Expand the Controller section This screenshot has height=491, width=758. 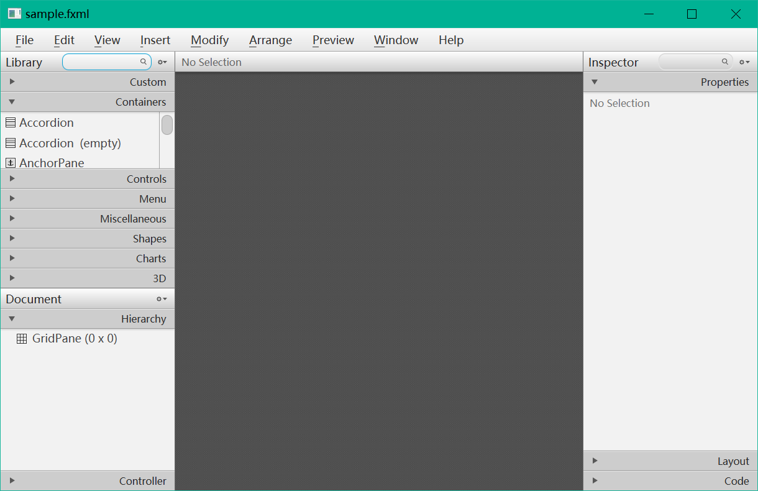[88, 481]
